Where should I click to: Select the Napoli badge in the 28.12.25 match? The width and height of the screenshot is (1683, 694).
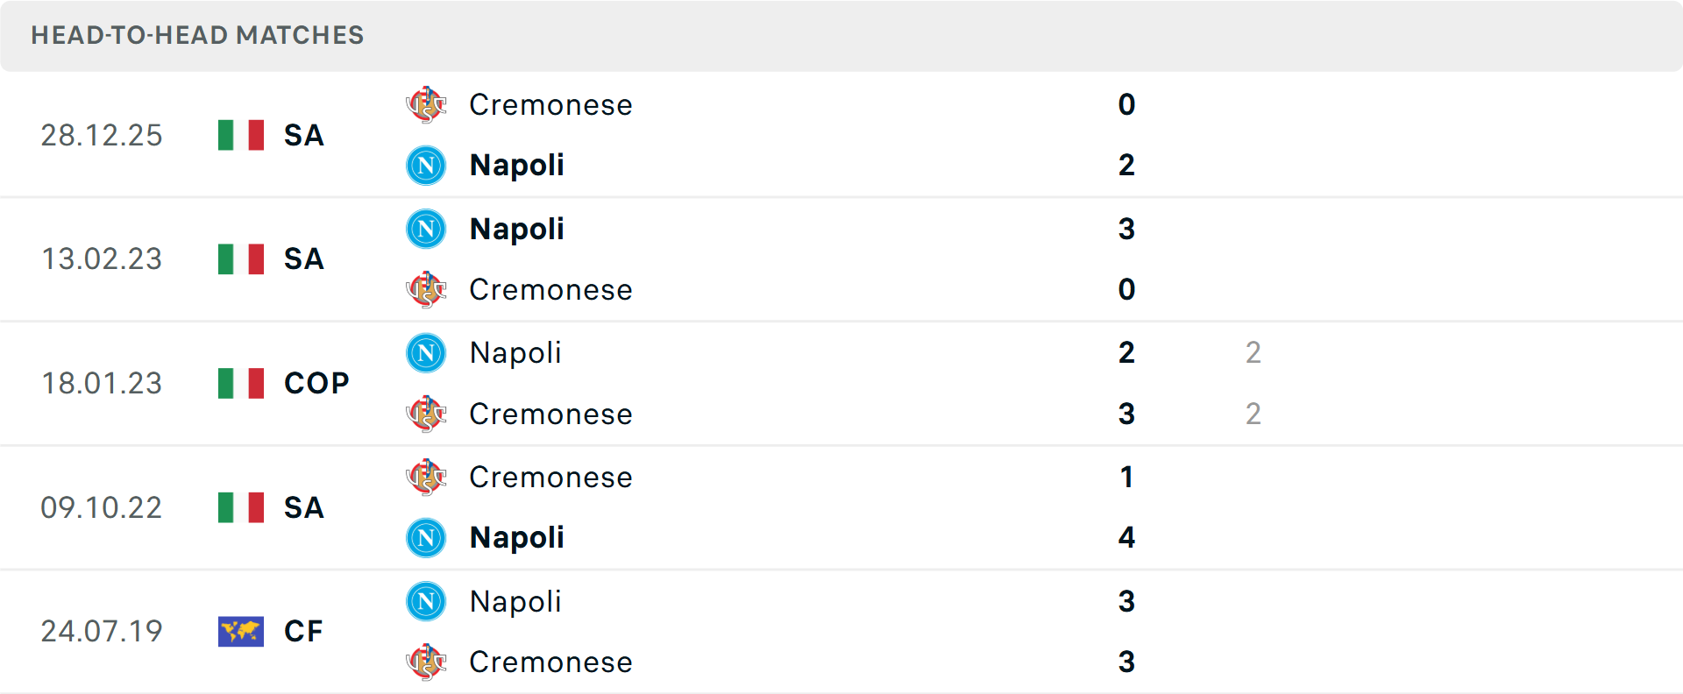pos(427,166)
